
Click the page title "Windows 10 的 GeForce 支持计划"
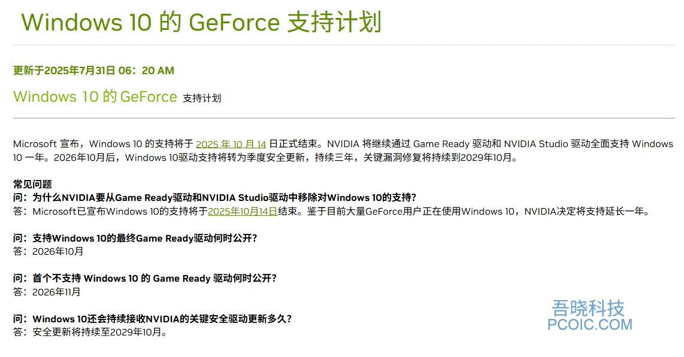[x=201, y=22]
